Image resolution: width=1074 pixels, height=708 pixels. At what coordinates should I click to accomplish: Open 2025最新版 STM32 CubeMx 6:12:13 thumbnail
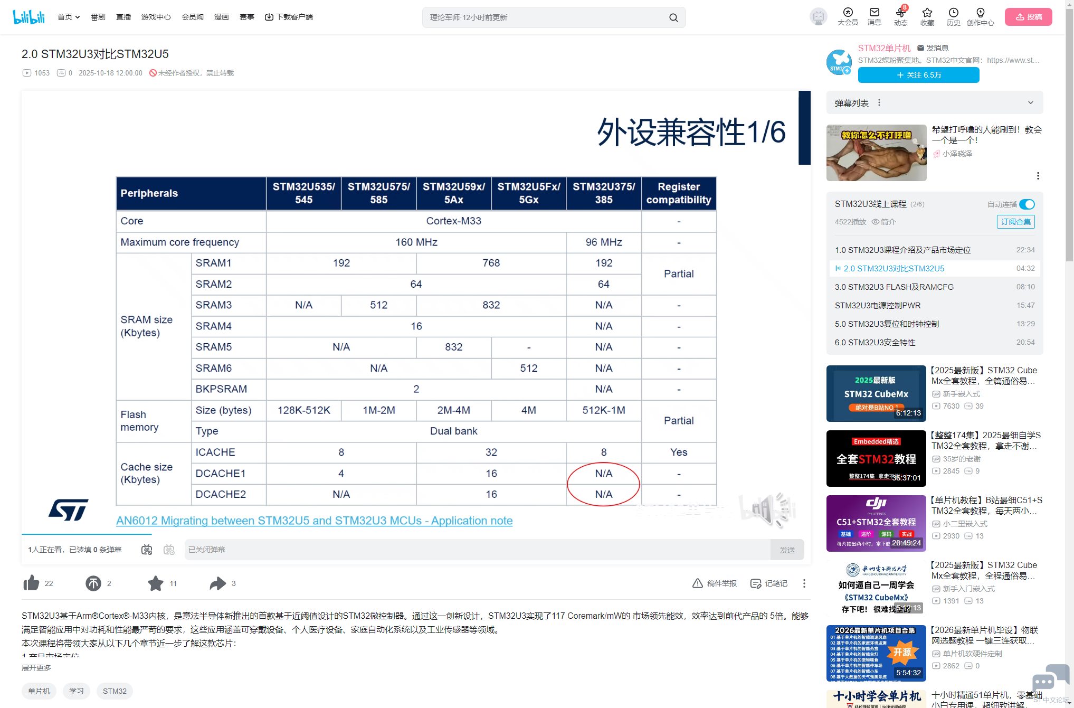tap(876, 393)
